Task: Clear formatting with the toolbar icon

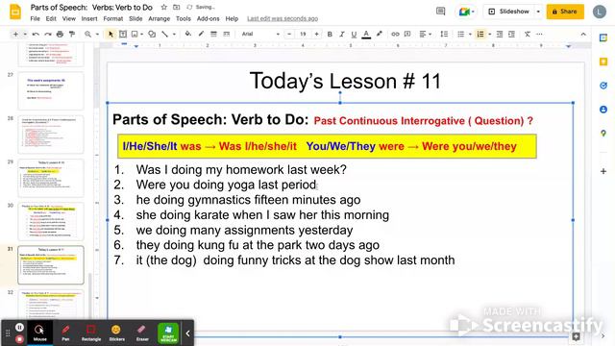Action: [x=528, y=35]
